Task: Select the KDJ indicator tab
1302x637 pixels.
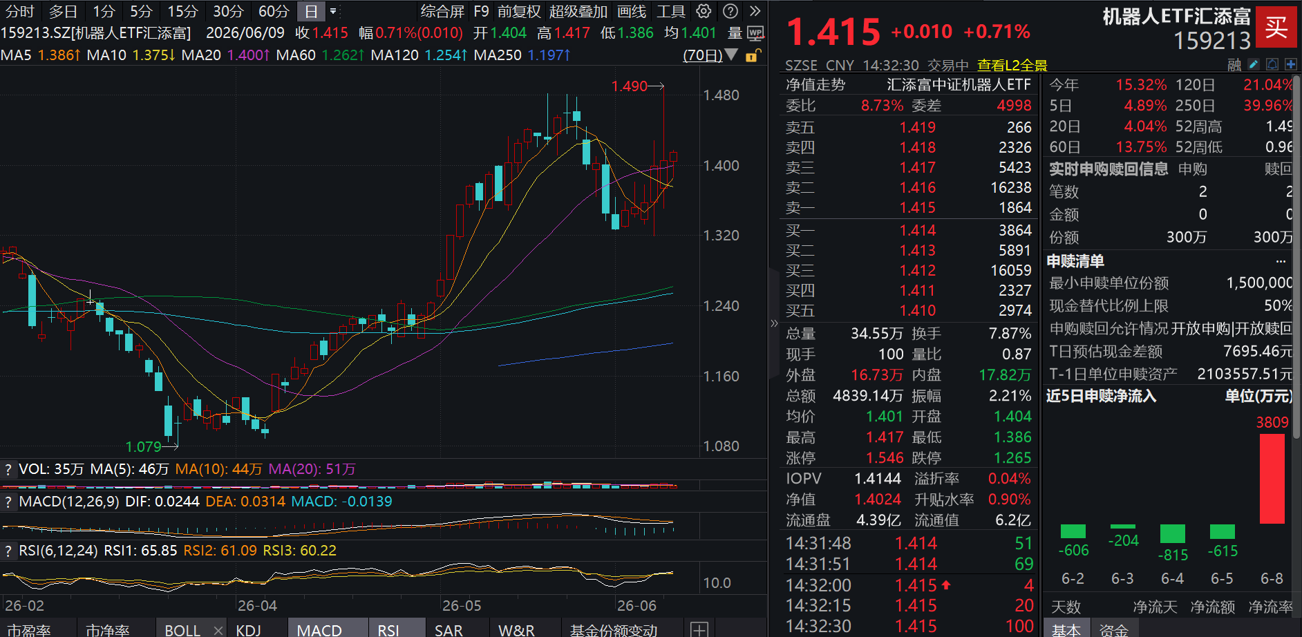Action: click(249, 630)
